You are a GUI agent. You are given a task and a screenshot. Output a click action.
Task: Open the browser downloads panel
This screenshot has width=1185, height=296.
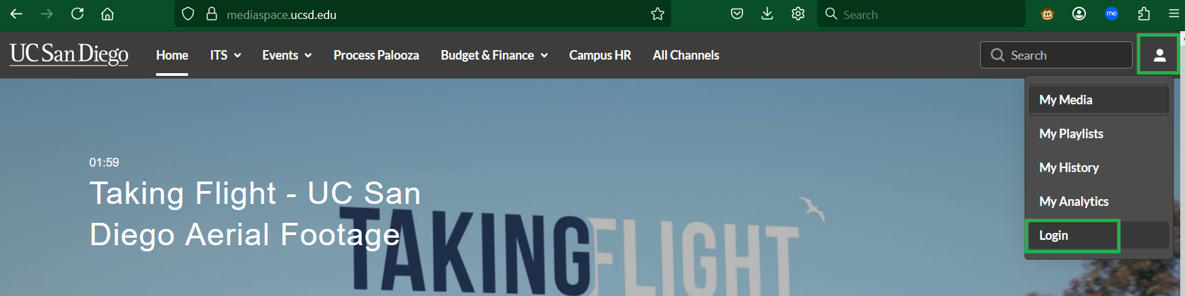pos(768,14)
